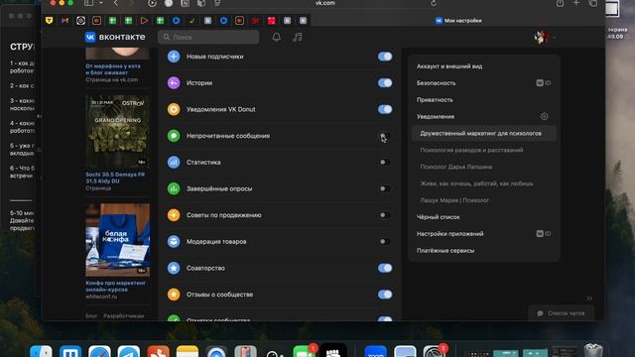Go back with Safari's back arrow

116,3
